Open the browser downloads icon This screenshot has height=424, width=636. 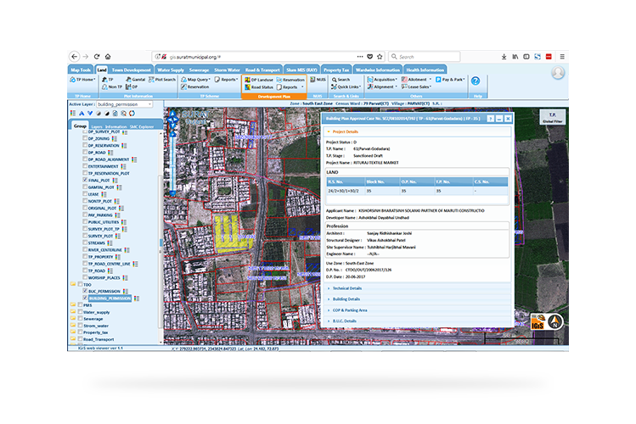click(x=504, y=57)
